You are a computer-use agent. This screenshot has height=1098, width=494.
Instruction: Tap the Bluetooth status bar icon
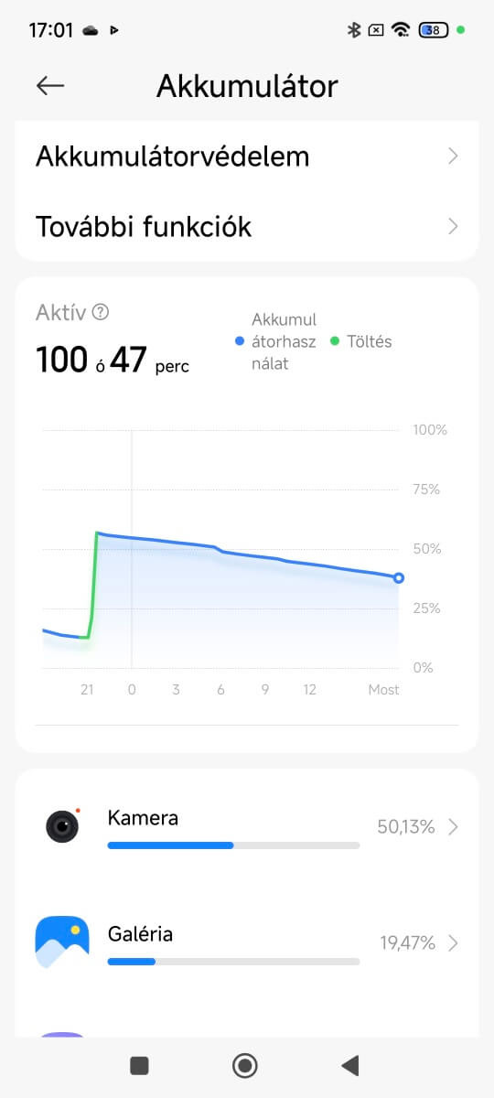click(x=354, y=29)
